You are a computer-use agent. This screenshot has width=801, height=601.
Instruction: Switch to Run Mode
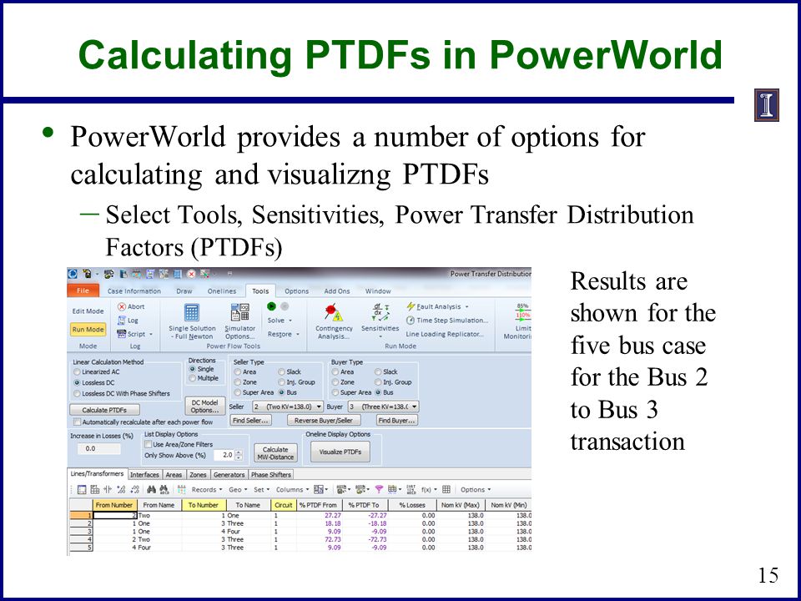tap(88, 330)
